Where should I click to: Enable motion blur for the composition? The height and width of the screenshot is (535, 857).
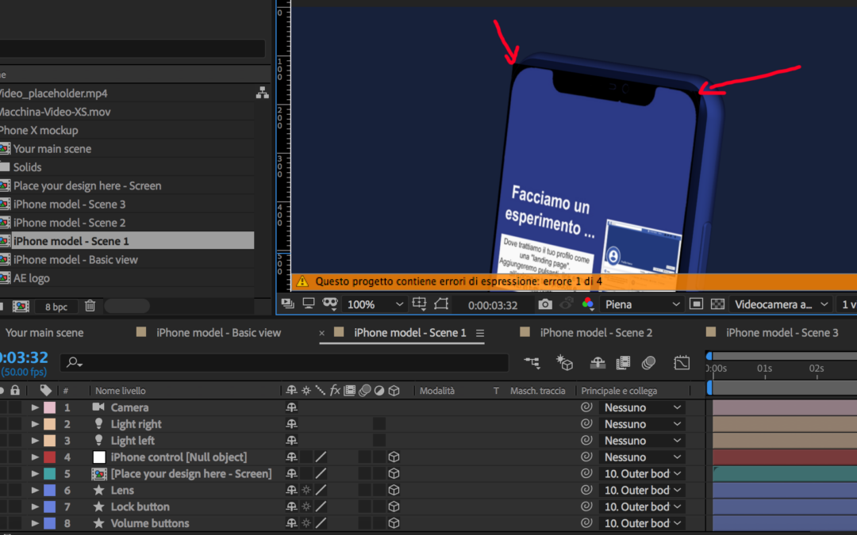(x=649, y=362)
